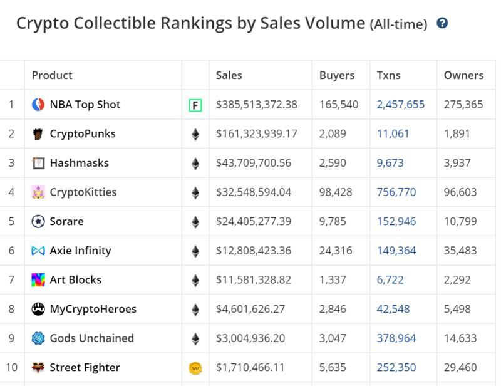Click the help question mark icon
Viewport: 501px width, 386px height.
[x=443, y=24]
